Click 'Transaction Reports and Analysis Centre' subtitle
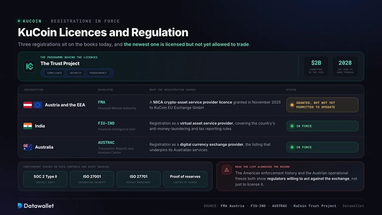 (x=116, y=150)
